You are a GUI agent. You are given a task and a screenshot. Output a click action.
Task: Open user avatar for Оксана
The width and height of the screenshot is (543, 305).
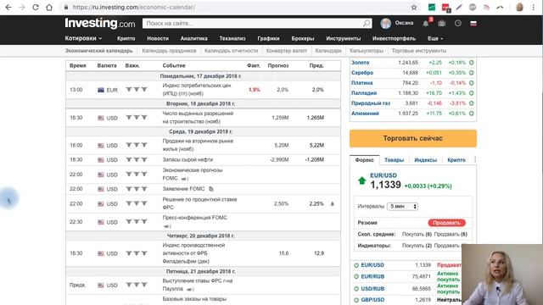click(x=385, y=23)
